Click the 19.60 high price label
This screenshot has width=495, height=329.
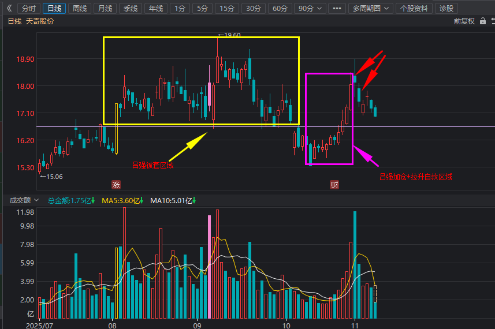coord(229,35)
